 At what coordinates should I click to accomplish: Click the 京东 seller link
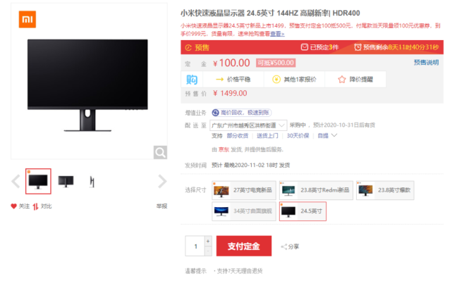224,149
